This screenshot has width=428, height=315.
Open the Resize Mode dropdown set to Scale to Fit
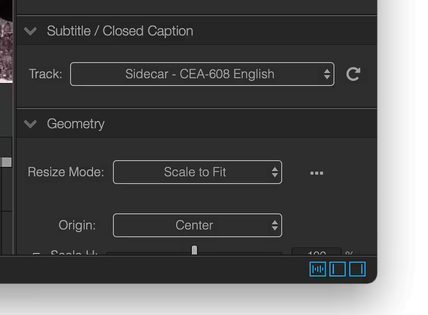pyautogui.click(x=198, y=172)
